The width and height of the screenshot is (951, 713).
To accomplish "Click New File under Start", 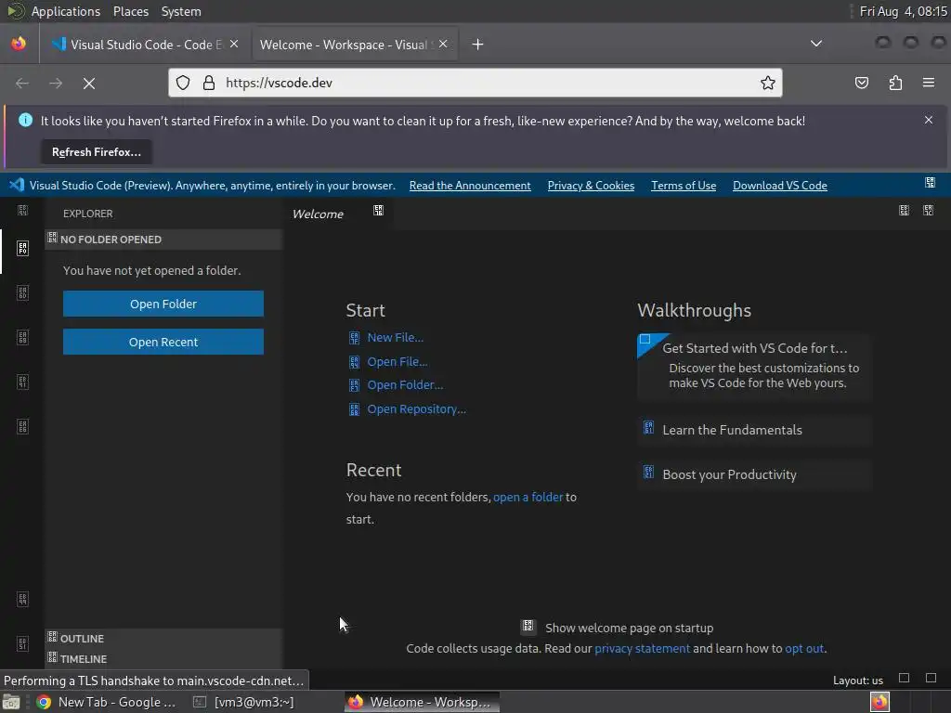I will point(396,337).
